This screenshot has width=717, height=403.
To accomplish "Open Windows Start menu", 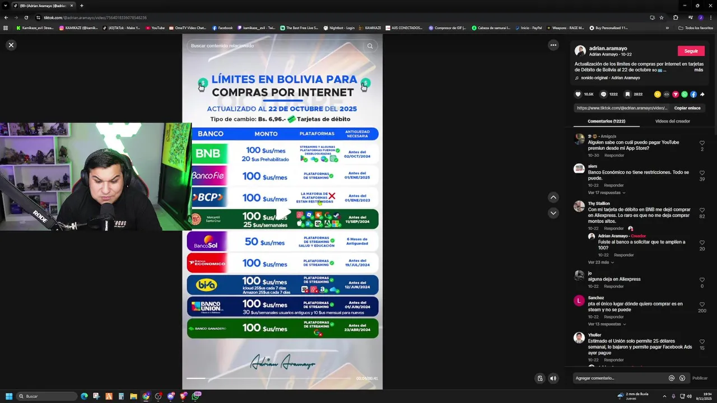I will pos(9,396).
